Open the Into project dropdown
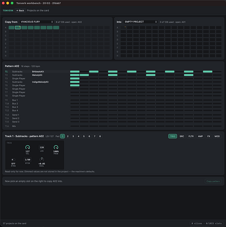Image resolution: width=226 pixels, height=227 pixels. (141, 22)
